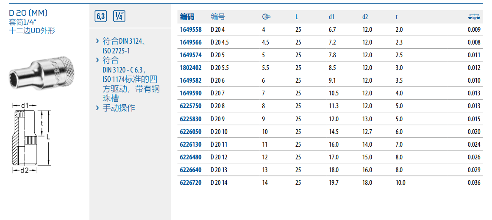492x220 pixels.
Task: Click the 6,3 drive size badge
Action: (x=100, y=17)
